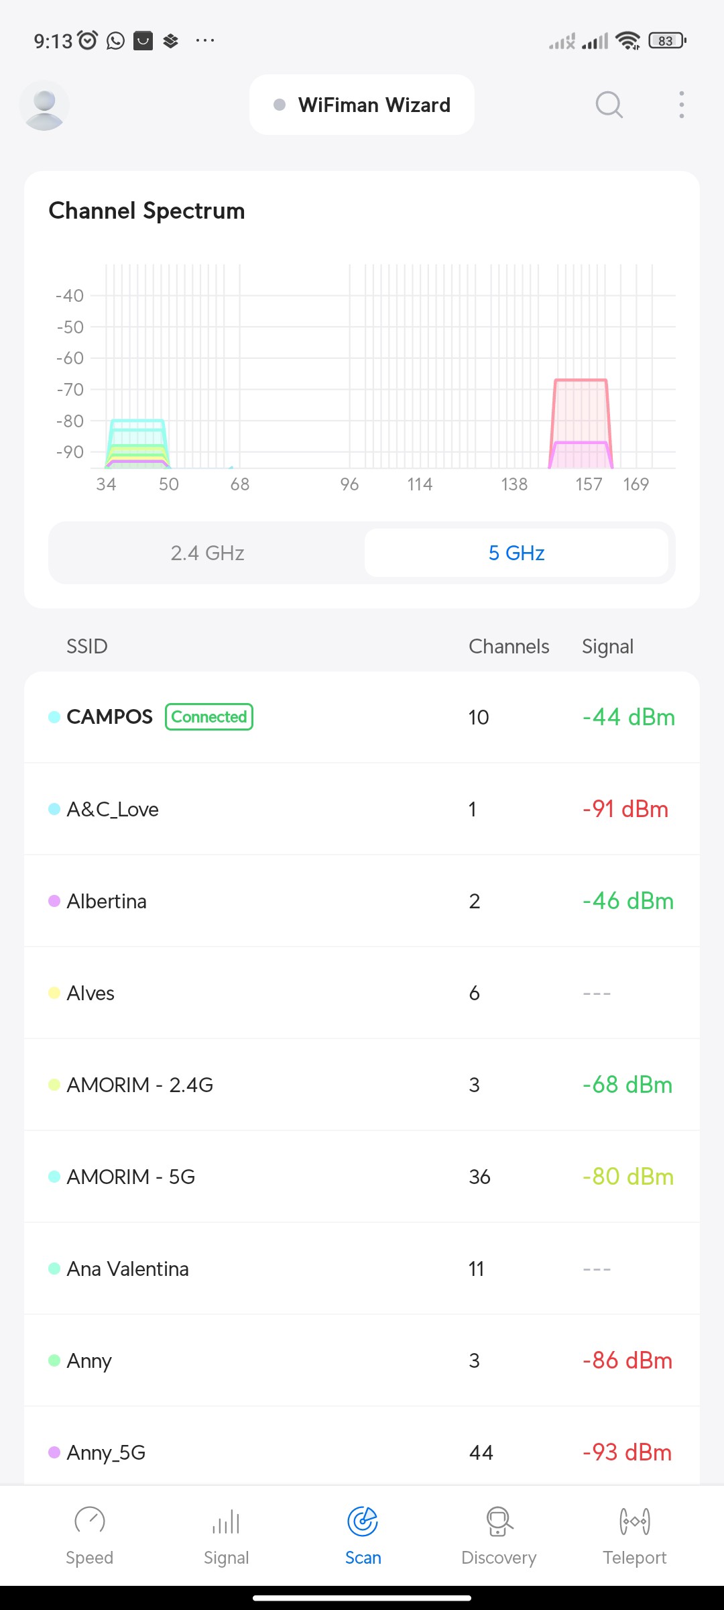This screenshot has width=724, height=1610.
Task: Sort networks by Signal column header
Action: pos(607,647)
